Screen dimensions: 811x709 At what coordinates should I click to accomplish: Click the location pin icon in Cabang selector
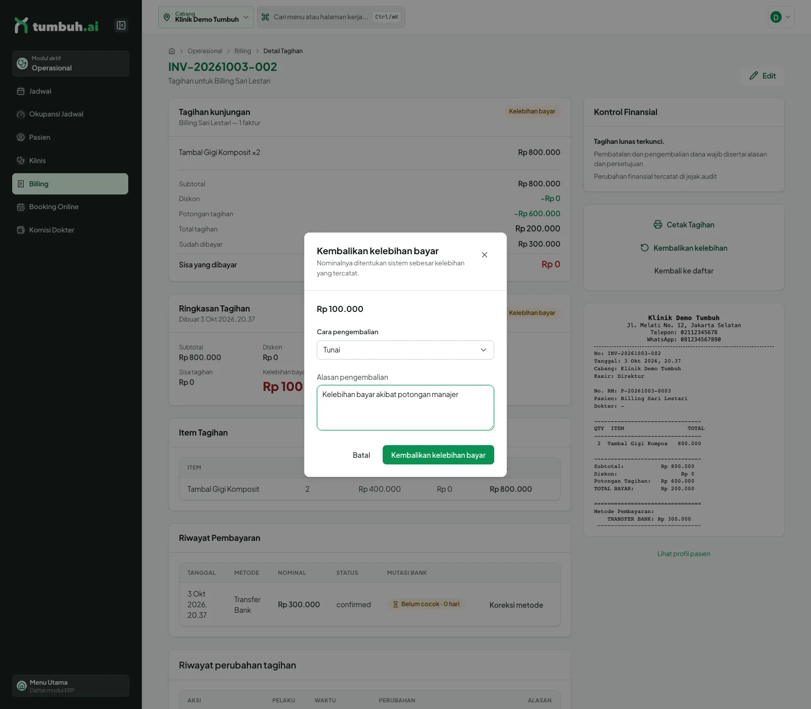click(x=167, y=17)
